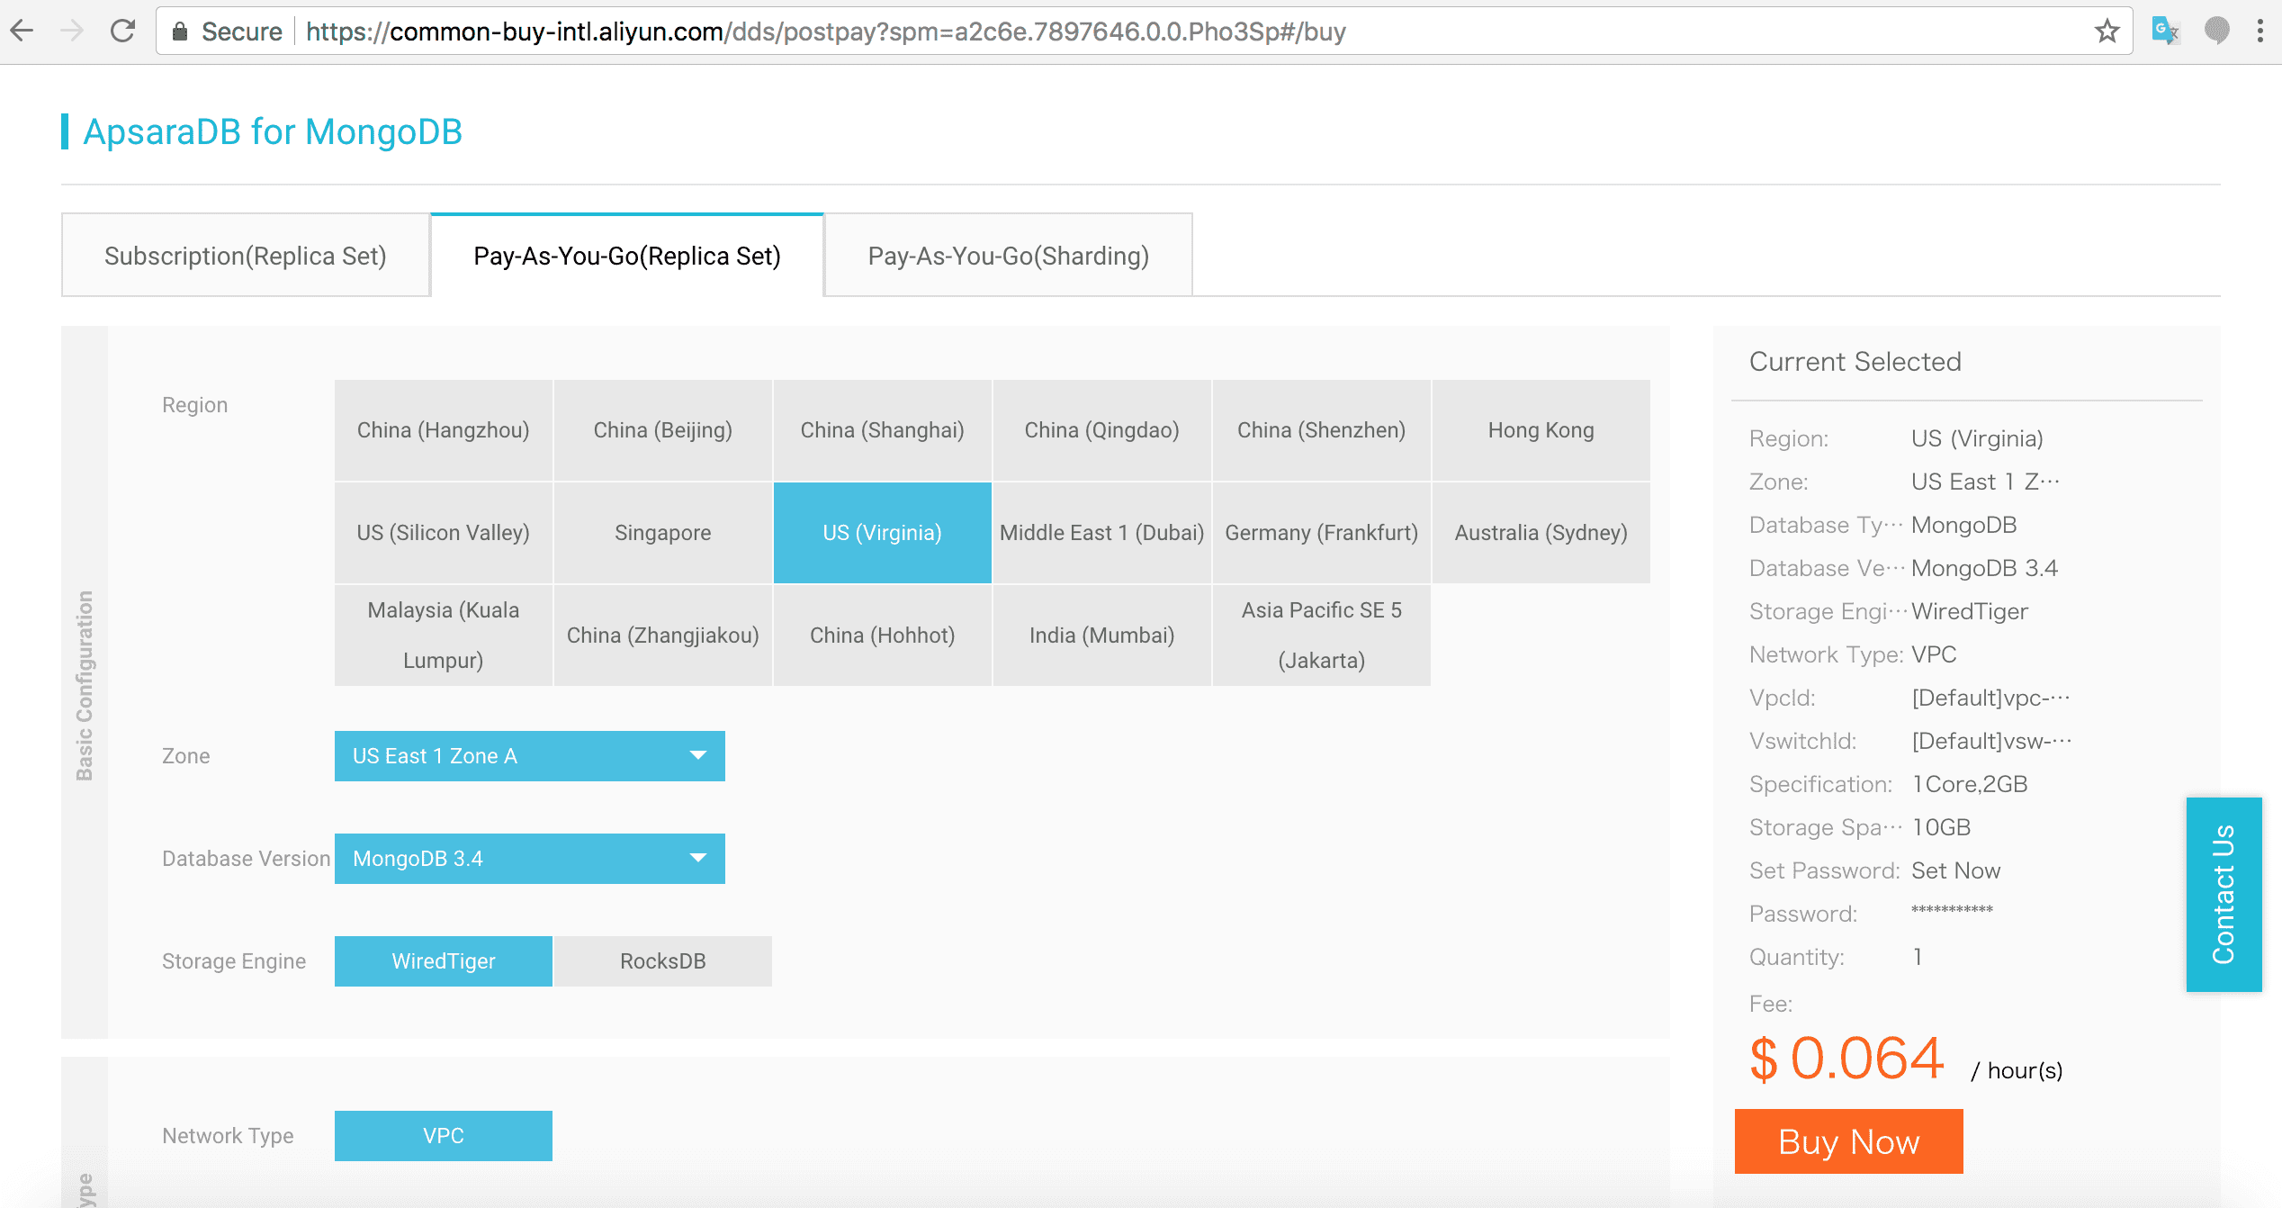Choose Middle East 1 (Dubai) region
This screenshot has height=1208, width=2282.
pyautogui.click(x=1102, y=533)
